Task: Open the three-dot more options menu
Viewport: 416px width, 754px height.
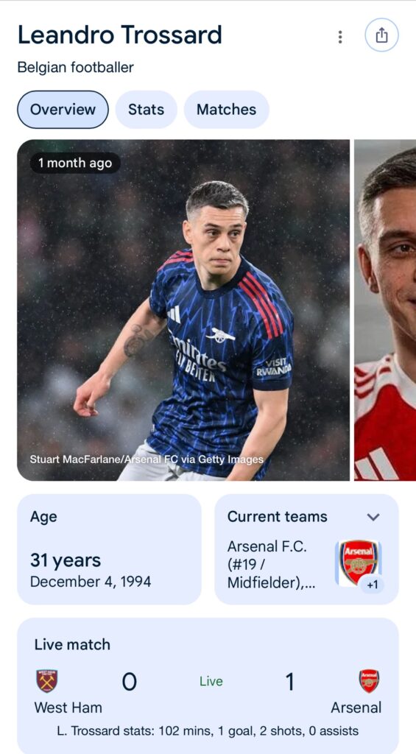Action: coord(340,37)
